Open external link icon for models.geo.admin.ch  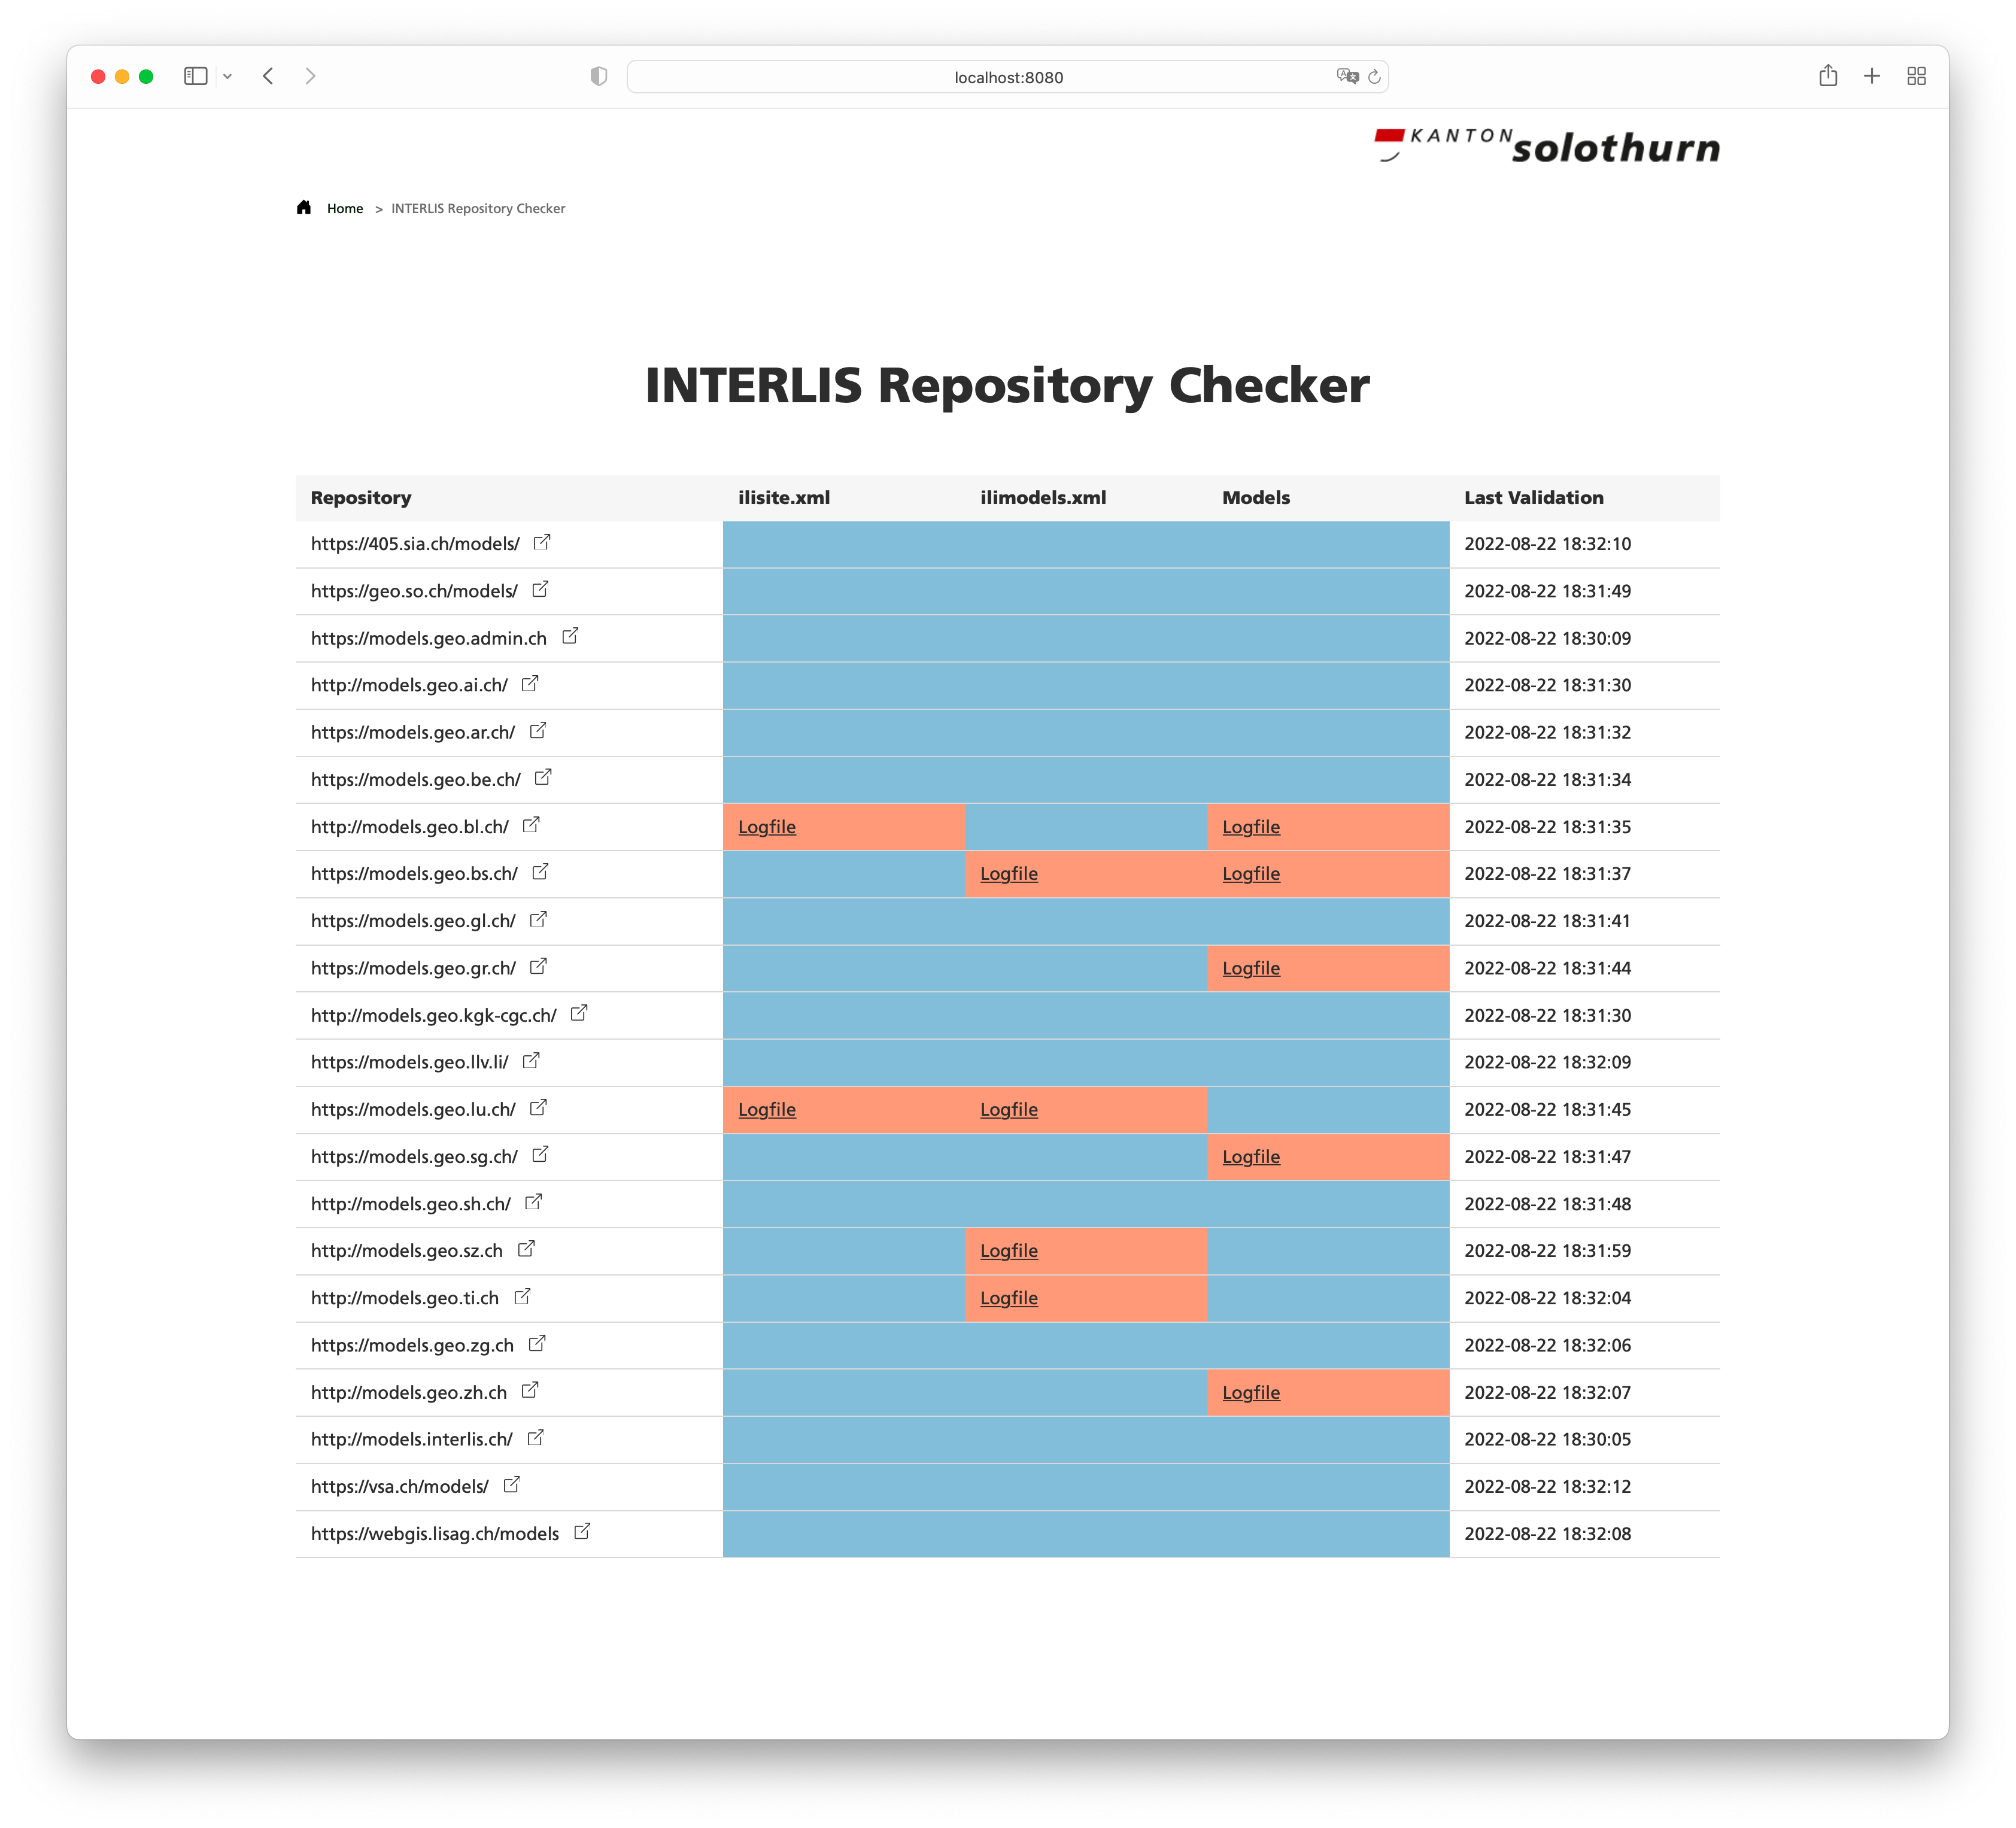(570, 636)
